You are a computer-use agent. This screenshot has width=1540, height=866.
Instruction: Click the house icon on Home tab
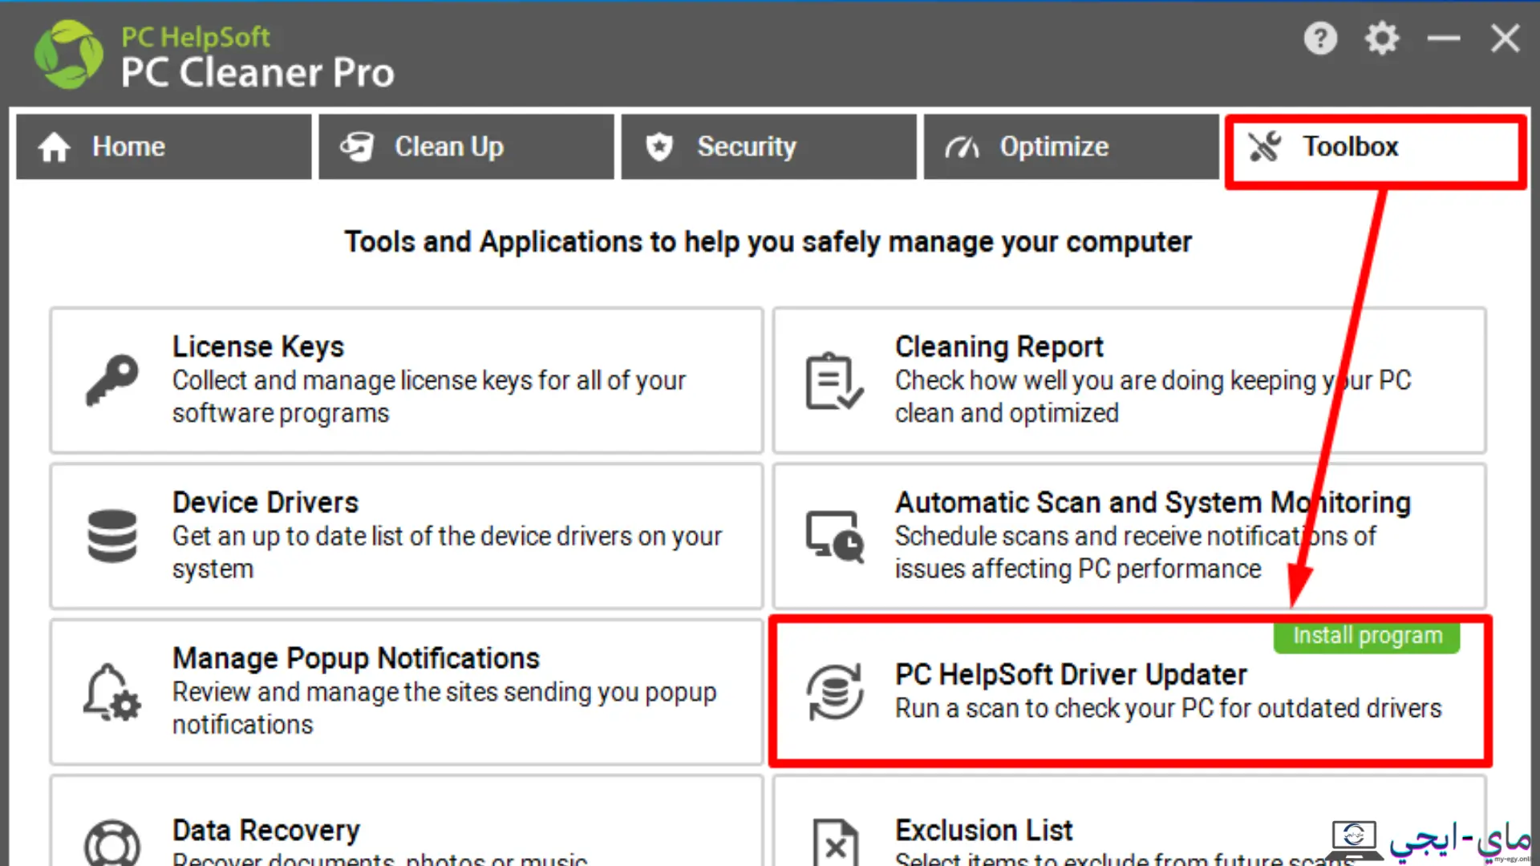[55, 147]
